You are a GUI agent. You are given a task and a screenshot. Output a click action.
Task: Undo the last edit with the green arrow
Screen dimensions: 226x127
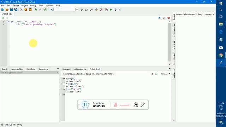36,10
